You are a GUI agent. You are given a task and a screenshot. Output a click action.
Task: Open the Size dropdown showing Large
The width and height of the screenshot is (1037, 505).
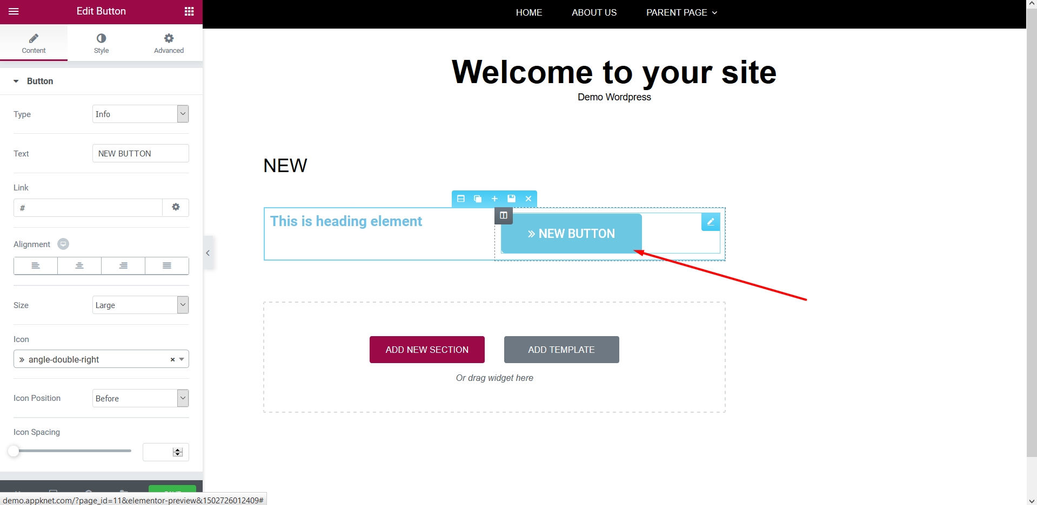140,304
